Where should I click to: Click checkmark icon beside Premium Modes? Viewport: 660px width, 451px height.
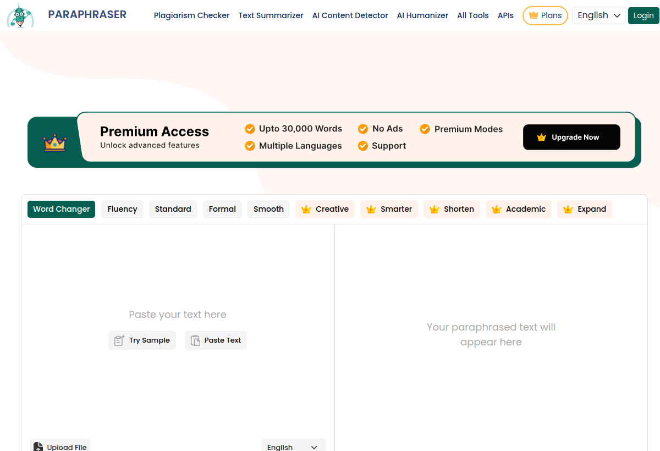pyautogui.click(x=425, y=129)
